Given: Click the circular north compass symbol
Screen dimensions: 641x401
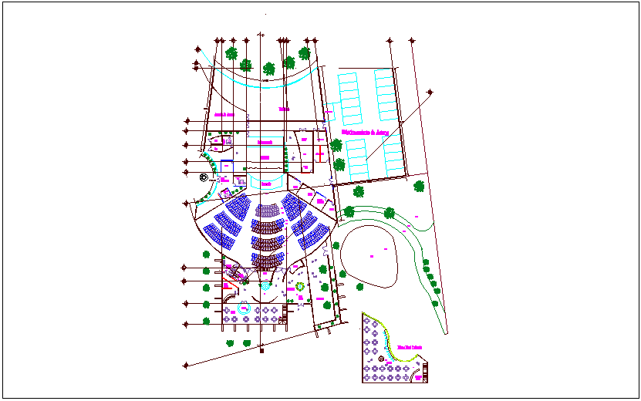Looking at the screenshot, I should point(204,177).
